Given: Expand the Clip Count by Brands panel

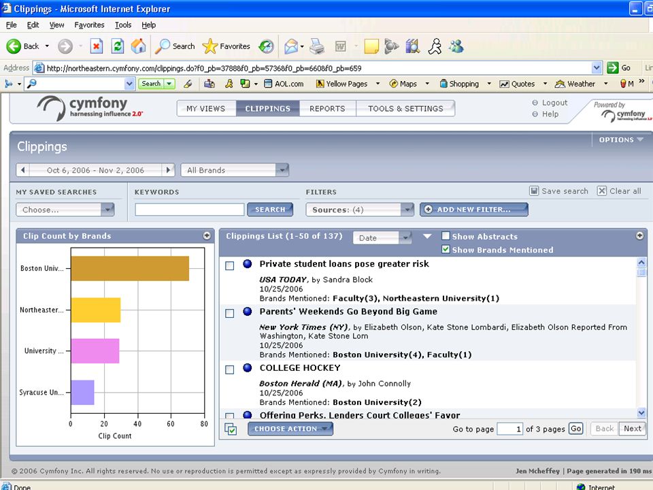Looking at the screenshot, I should 207,236.
